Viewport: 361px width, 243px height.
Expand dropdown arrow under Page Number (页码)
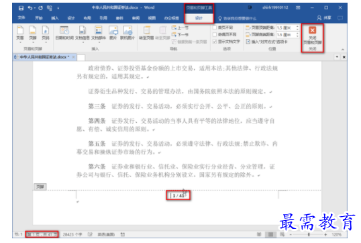pos(46,42)
